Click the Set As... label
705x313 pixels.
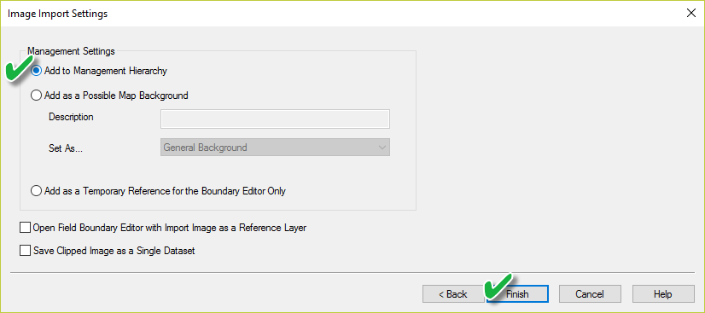(x=66, y=148)
